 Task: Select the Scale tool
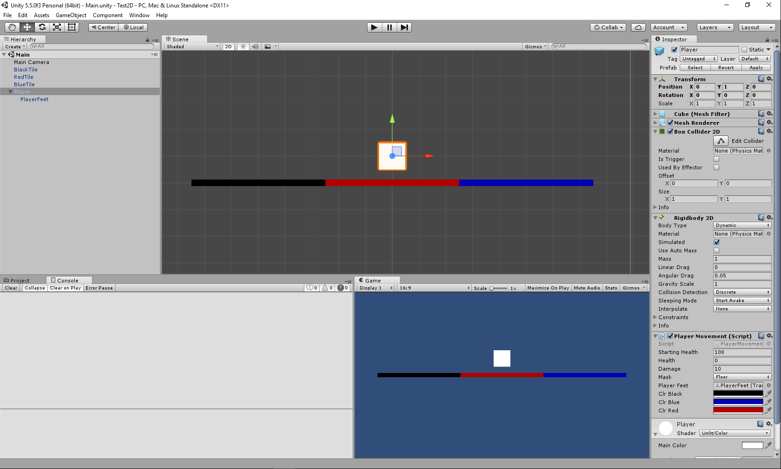tap(57, 27)
